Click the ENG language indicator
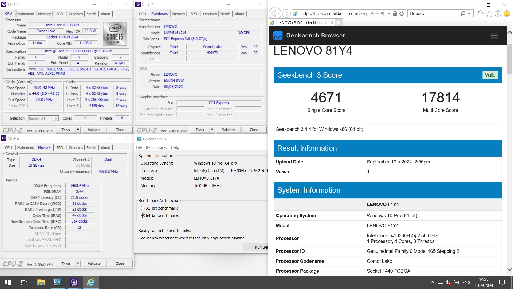Screen dimensions: 513x289 (466, 282)
